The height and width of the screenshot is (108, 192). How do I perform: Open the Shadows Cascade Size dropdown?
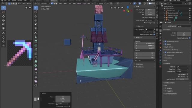pyautogui.click(x=182, y=72)
